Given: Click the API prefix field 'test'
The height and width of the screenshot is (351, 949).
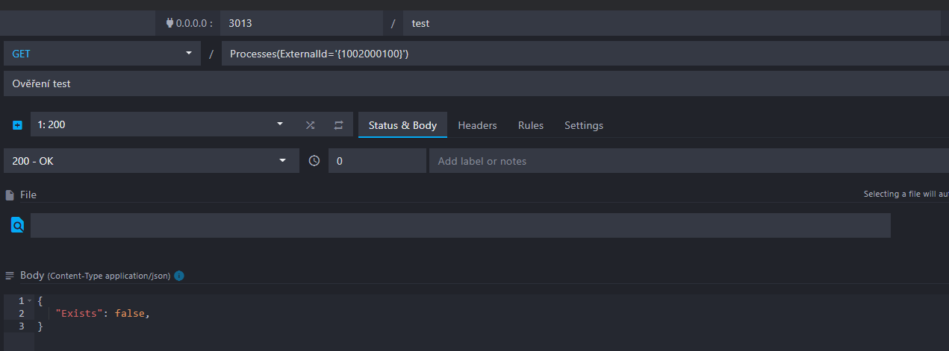Looking at the screenshot, I should coord(671,23).
